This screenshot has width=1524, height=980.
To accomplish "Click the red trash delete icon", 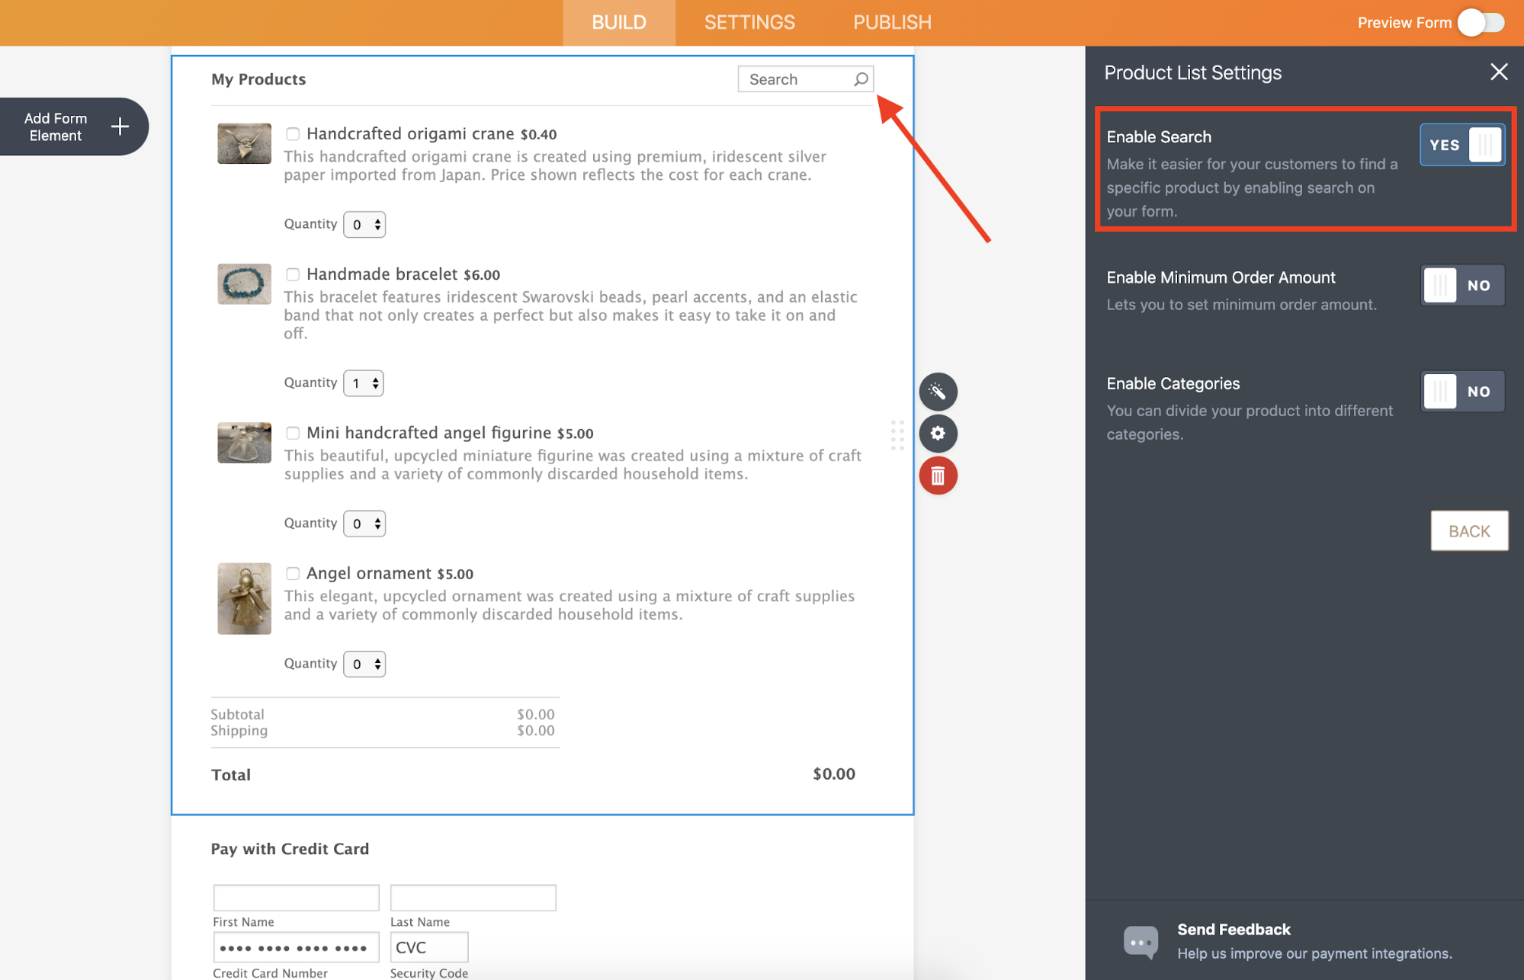I will click(938, 476).
